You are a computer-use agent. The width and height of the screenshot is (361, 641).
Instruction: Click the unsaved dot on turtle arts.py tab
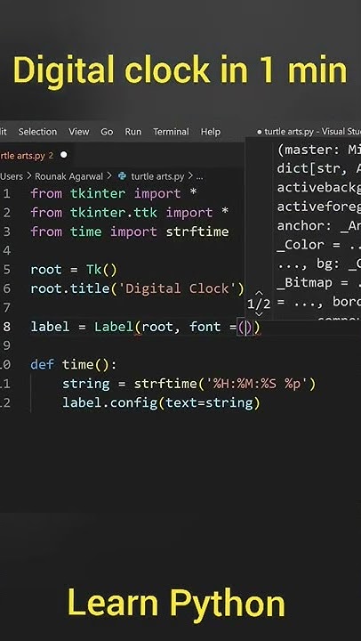coord(64,155)
